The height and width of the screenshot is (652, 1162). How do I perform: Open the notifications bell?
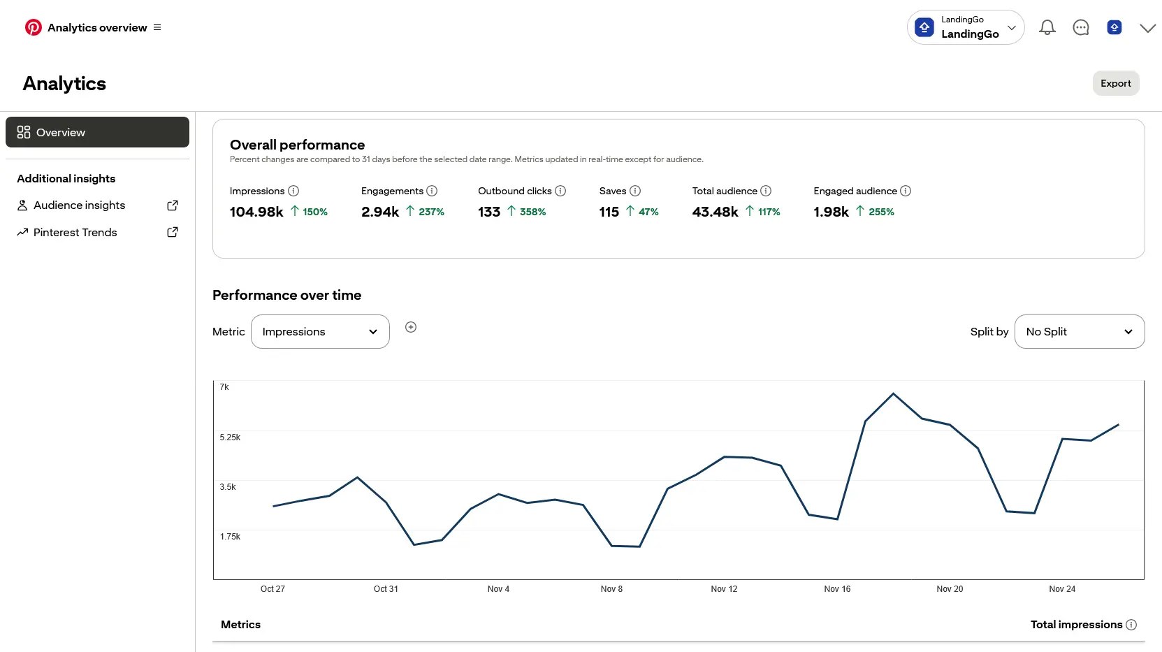pos(1047,27)
